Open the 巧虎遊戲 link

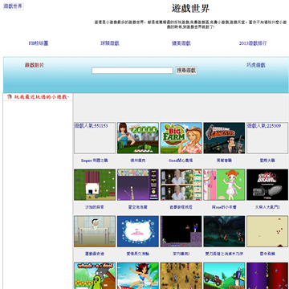[256, 65]
